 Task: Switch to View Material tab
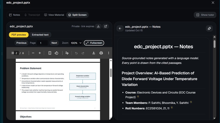coord(54,15)
